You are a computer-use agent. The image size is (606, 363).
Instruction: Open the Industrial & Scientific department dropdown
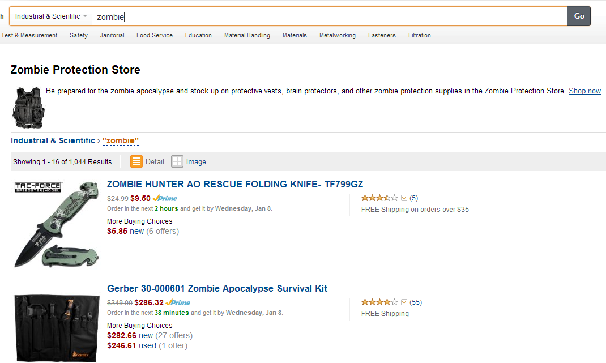(x=50, y=16)
